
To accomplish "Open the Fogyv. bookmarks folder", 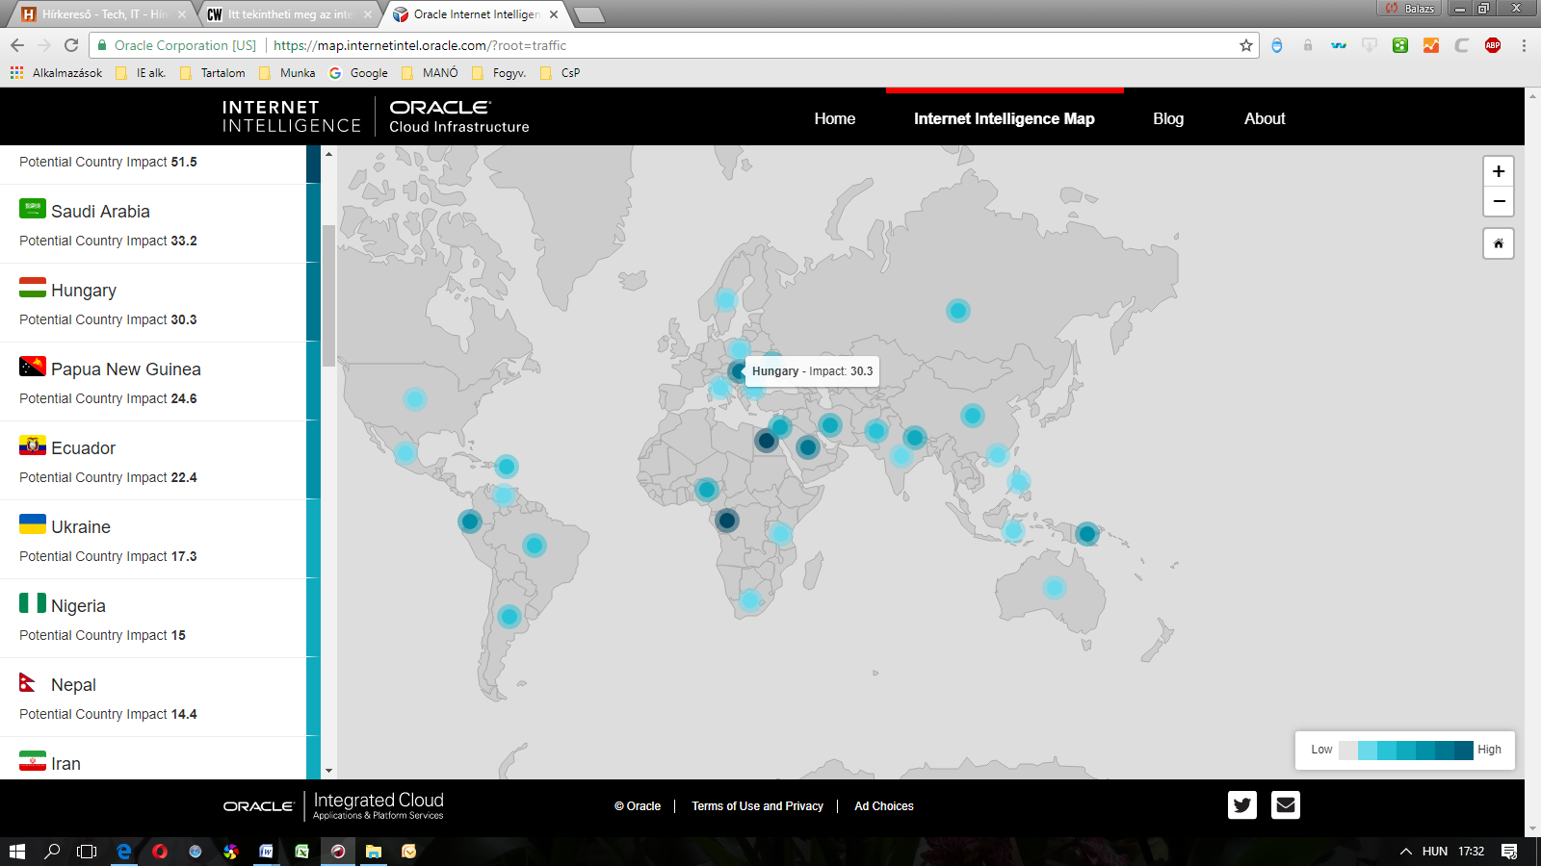I will (499, 72).
